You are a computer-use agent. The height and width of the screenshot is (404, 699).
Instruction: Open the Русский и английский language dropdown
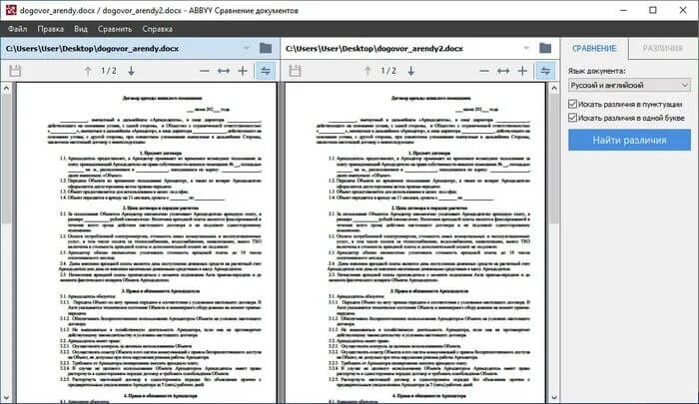629,85
